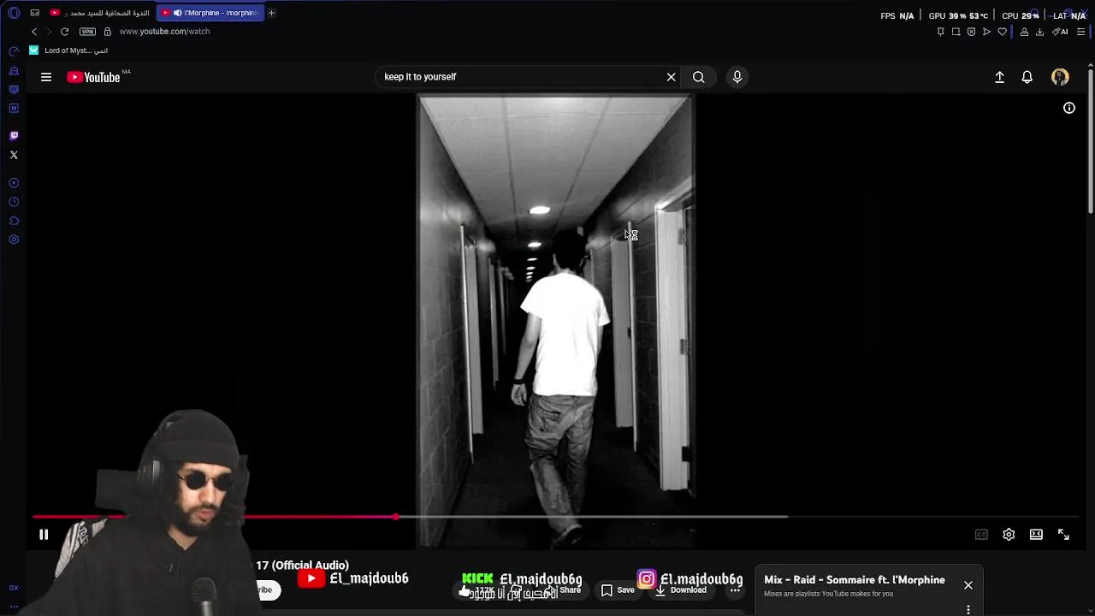Open a new tab with the plus button
The width and height of the screenshot is (1095, 616).
(271, 13)
